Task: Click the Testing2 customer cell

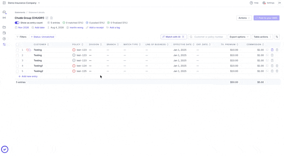Action: tap(38, 71)
